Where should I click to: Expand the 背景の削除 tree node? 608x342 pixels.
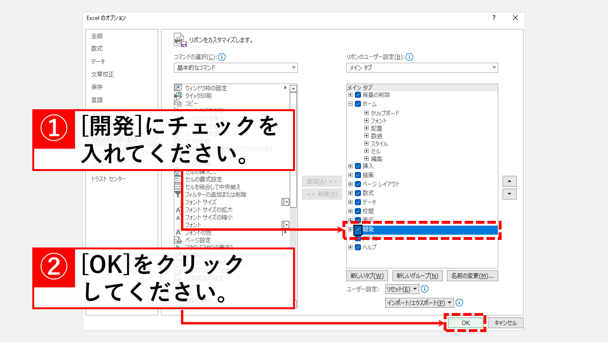[351, 95]
